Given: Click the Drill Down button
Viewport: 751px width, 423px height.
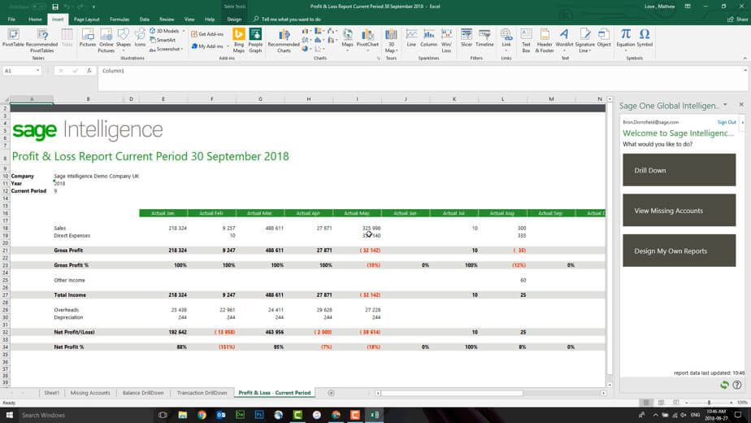Looking at the screenshot, I should pos(679,170).
